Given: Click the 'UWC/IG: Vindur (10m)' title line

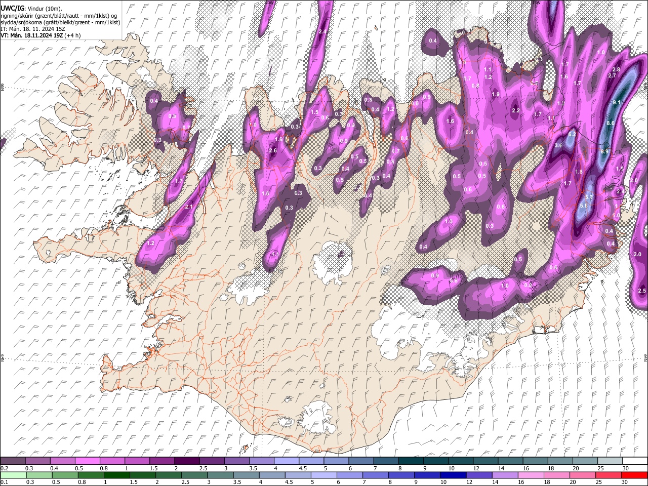Looking at the screenshot, I should [x=31, y=9].
